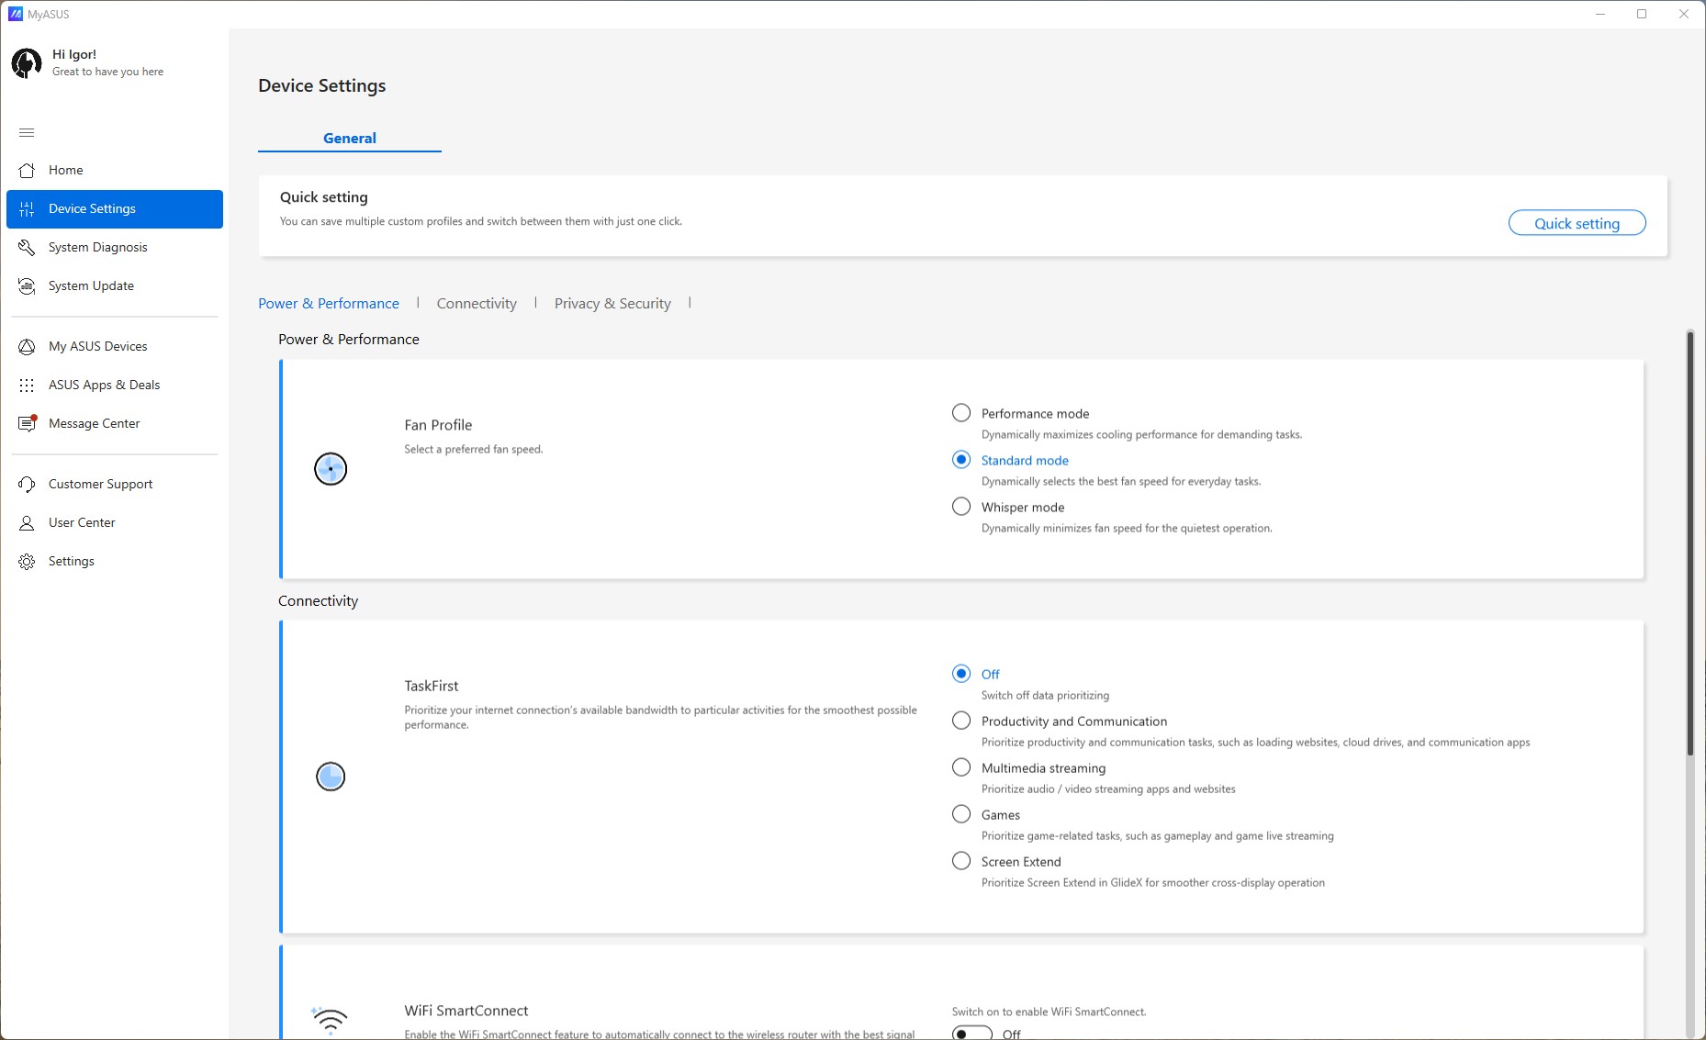Click the Home house icon
1706x1040 pixels.
[x=27, y=170]
